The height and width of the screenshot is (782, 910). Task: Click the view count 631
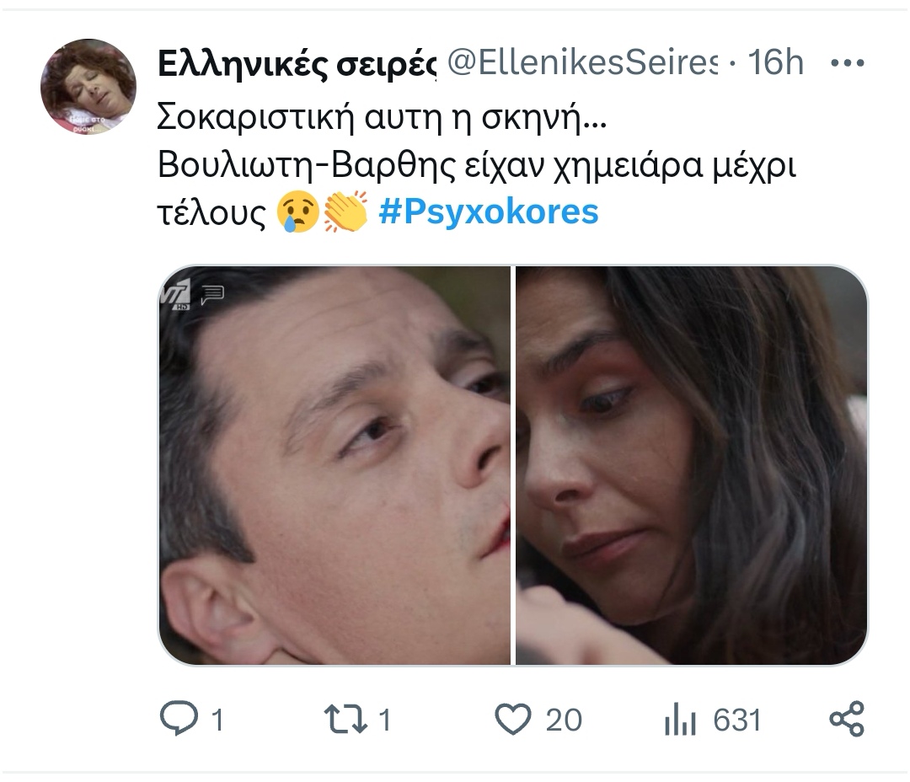pyautogui.click(x=736, y=720)
